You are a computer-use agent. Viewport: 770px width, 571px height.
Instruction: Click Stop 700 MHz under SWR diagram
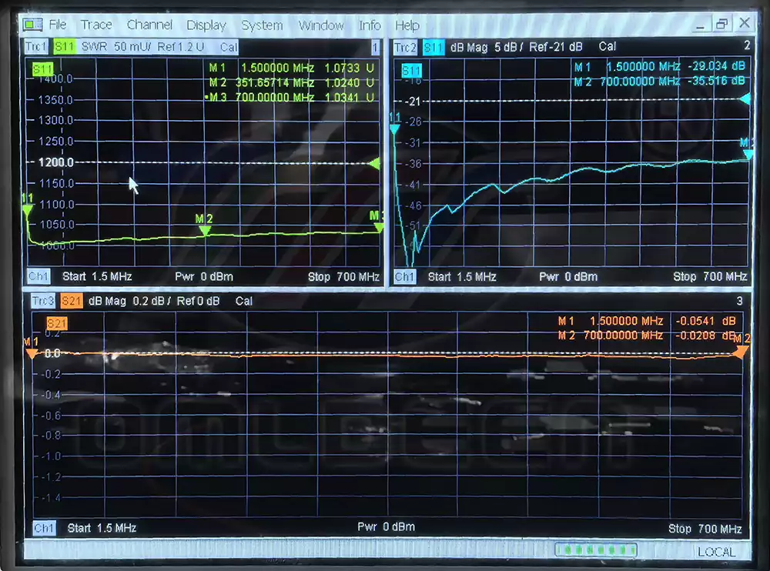click(x=343, y=277)
